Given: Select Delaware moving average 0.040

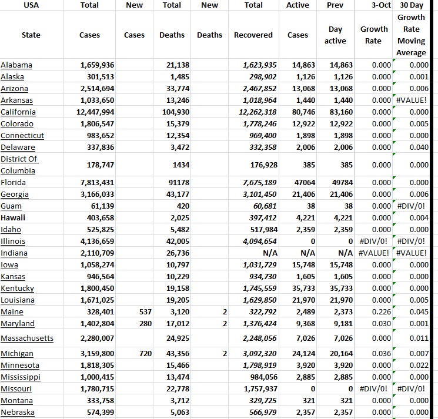Looking at the screenshot, I should pos(411,147).
